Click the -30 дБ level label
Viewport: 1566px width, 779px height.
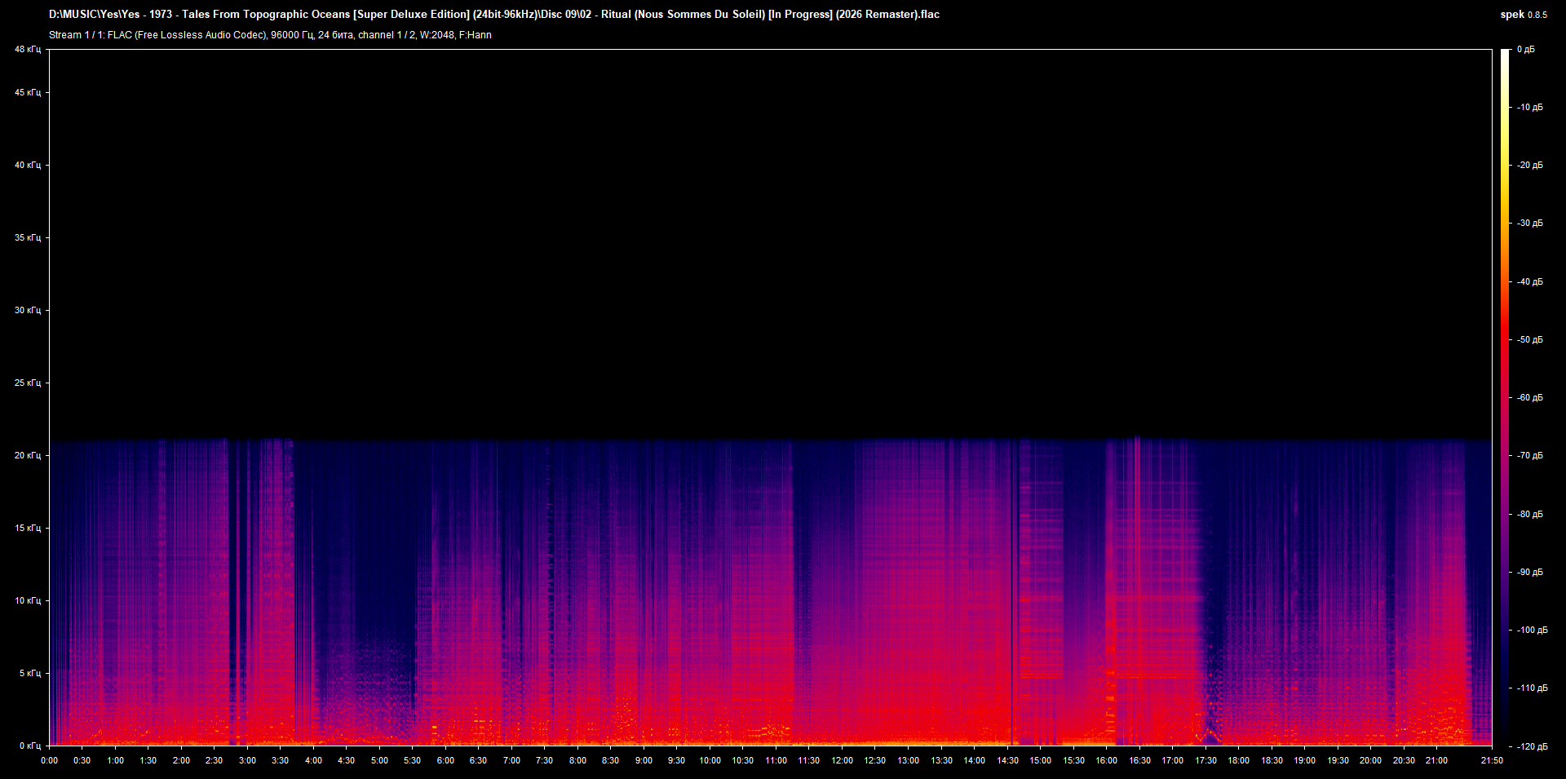tap(1530, 224)
